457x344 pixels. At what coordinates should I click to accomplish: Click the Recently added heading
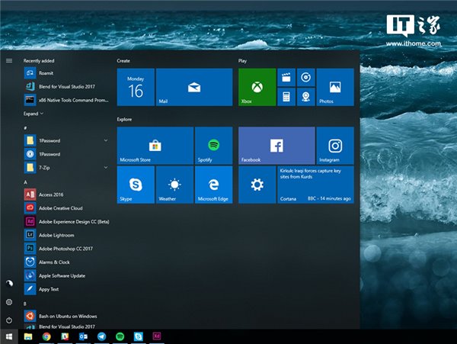[39, 61]
